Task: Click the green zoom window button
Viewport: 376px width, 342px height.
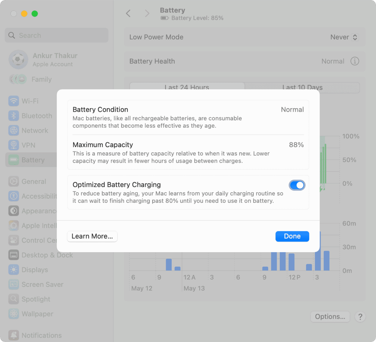Action: [x=35, y=13]
